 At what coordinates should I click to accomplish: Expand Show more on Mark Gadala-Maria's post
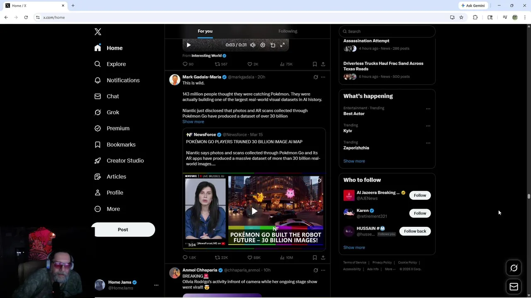[x=193, y=122]
